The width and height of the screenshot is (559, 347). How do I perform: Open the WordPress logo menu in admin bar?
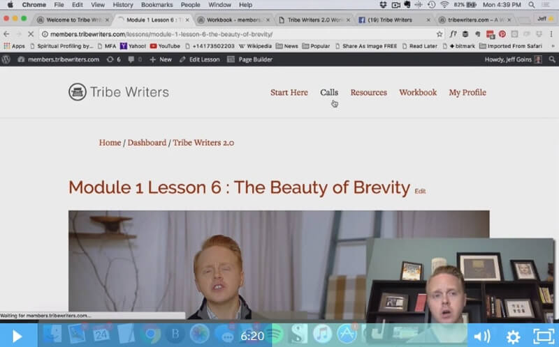(x=6, y=59)
